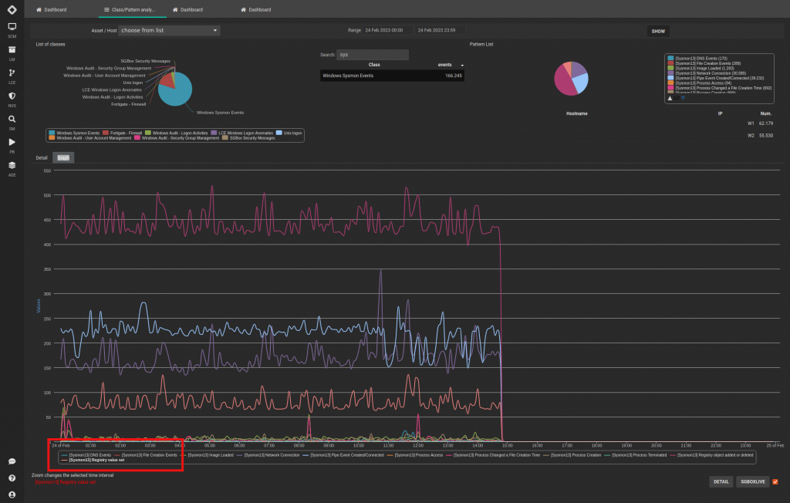This screenshot has width=790, height=503.
Task: Click the pattern list pie chart
Action: 572,79
